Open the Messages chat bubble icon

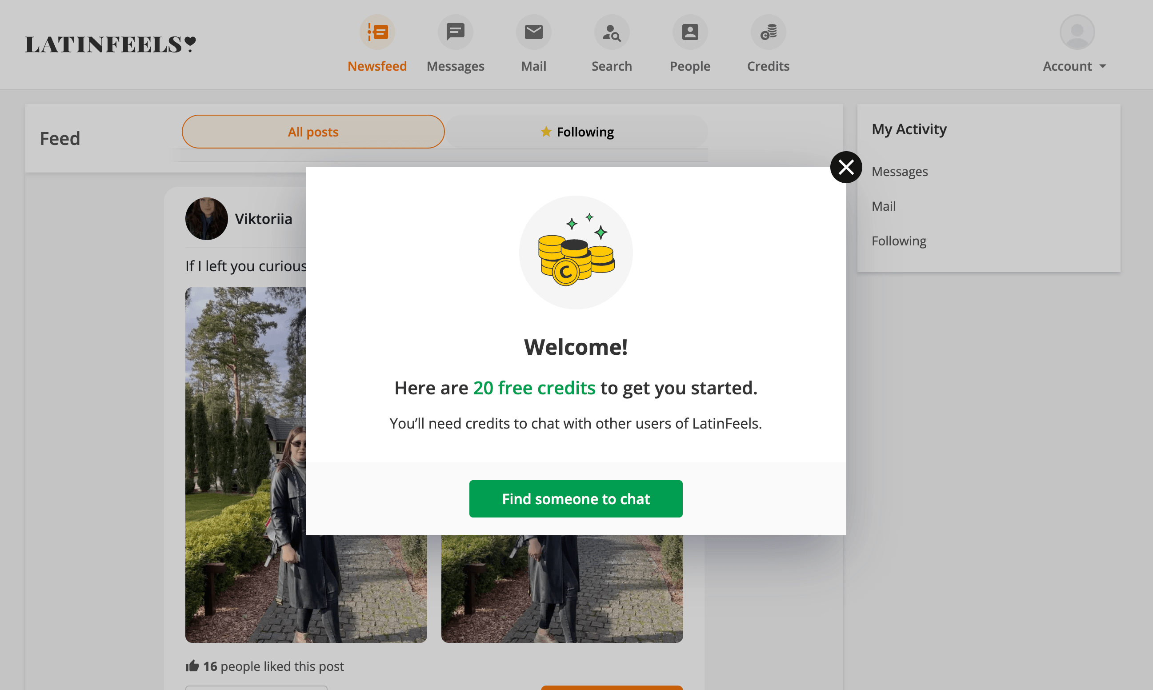click(456, 32)
